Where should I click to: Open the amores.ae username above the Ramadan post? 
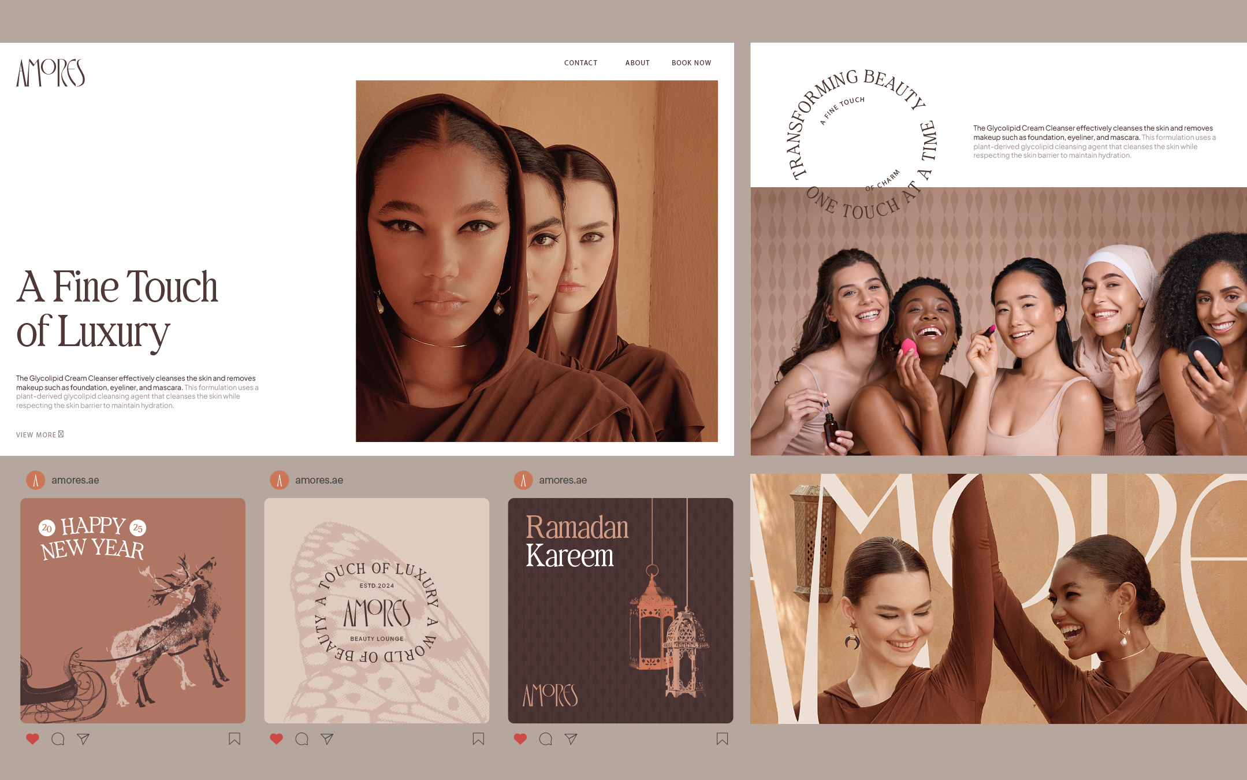click(x=563, y=480)
